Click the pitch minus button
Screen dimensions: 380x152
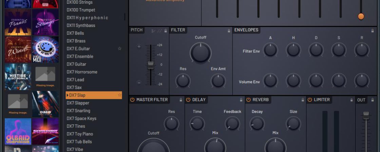139,82
